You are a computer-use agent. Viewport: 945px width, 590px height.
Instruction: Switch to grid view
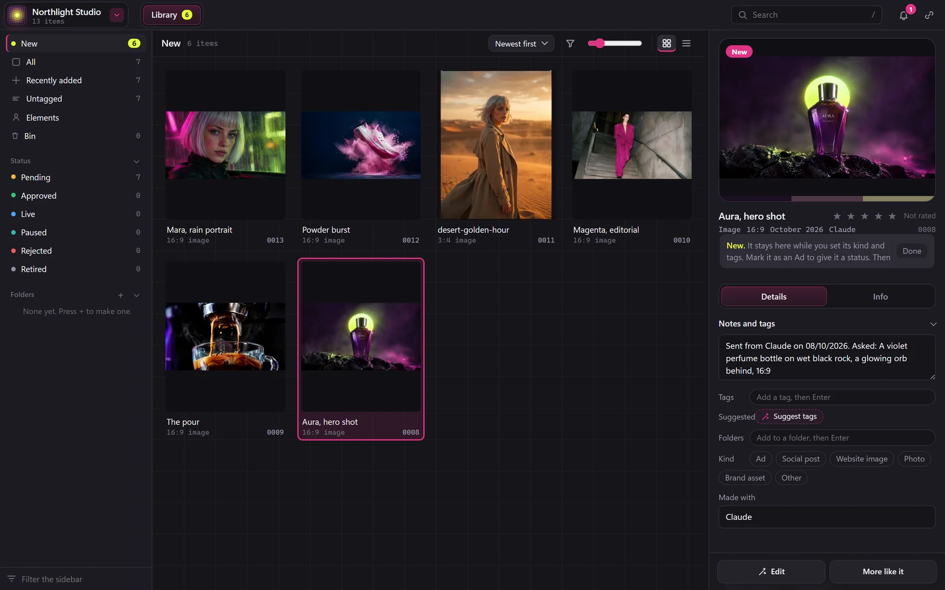[x=666, y=44]
